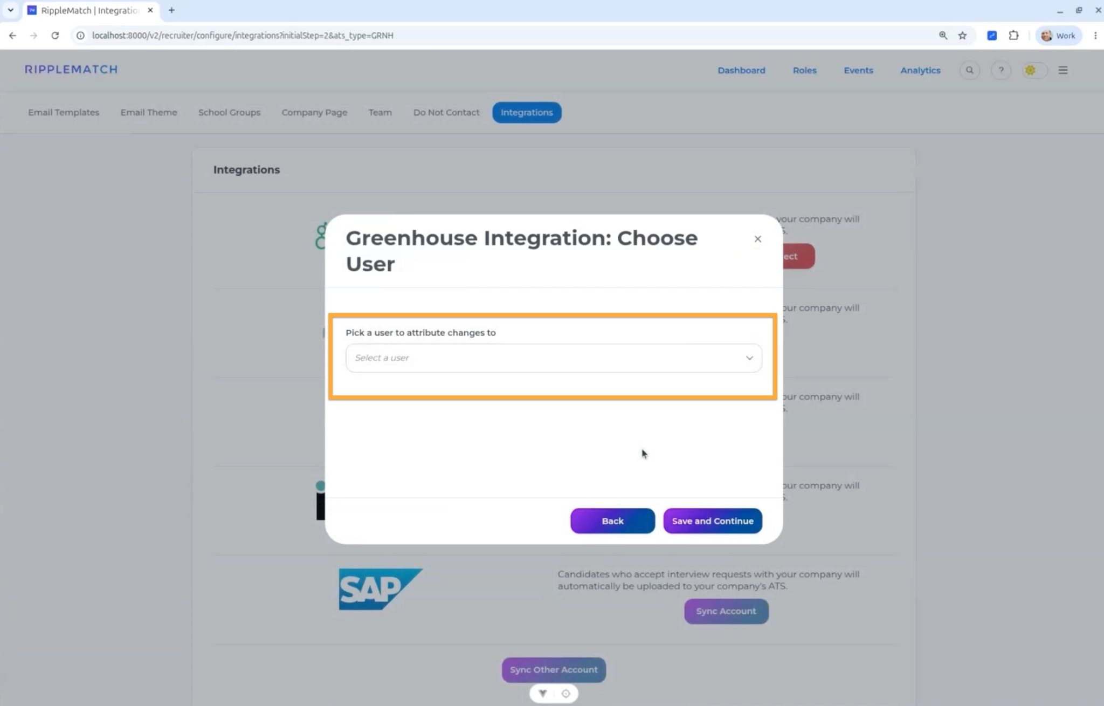Viewport: 1104px width, 706px height.
Task: Click the red button behind the modal
Action: [x=798, y=256]
